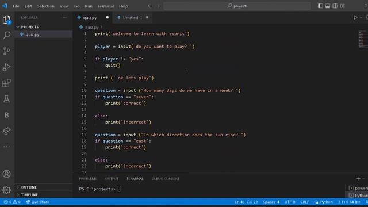
Task: Switch to the OUTPUT panel tab
Action: (x=112, y=179)
